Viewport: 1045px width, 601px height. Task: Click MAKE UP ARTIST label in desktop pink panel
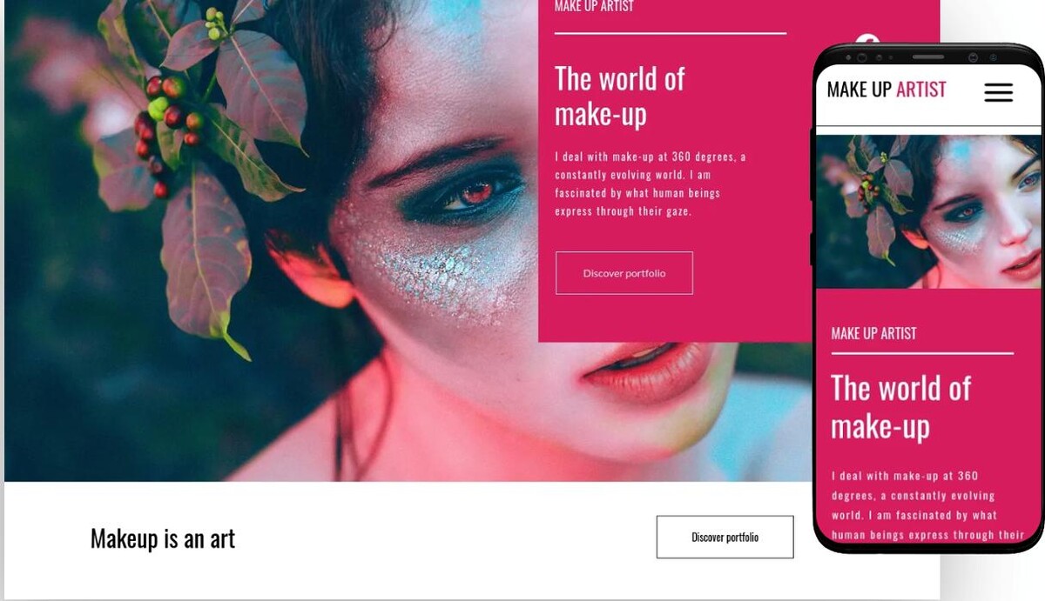tap(594, 6)
